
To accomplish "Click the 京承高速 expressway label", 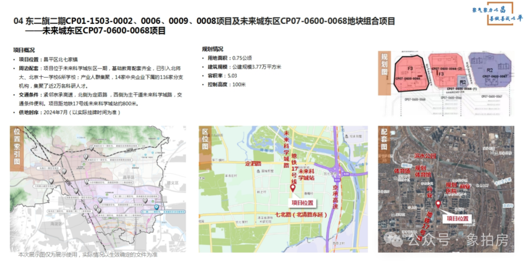I will pyautogui.click(x=335, y=197).
